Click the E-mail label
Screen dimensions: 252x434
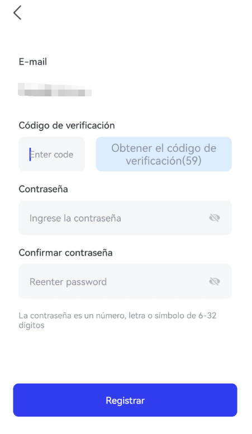point(33,62)
